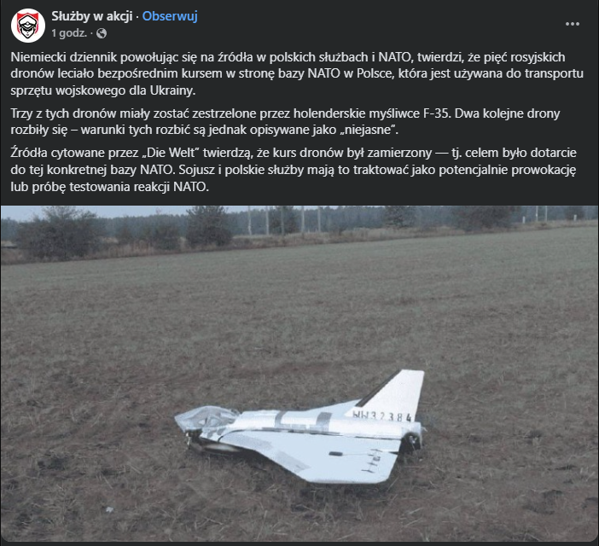Viewport: 599px width, 546px height.
Task: Click the paragraph starting with Niemiecki dziennik
Action: point(297,73)
